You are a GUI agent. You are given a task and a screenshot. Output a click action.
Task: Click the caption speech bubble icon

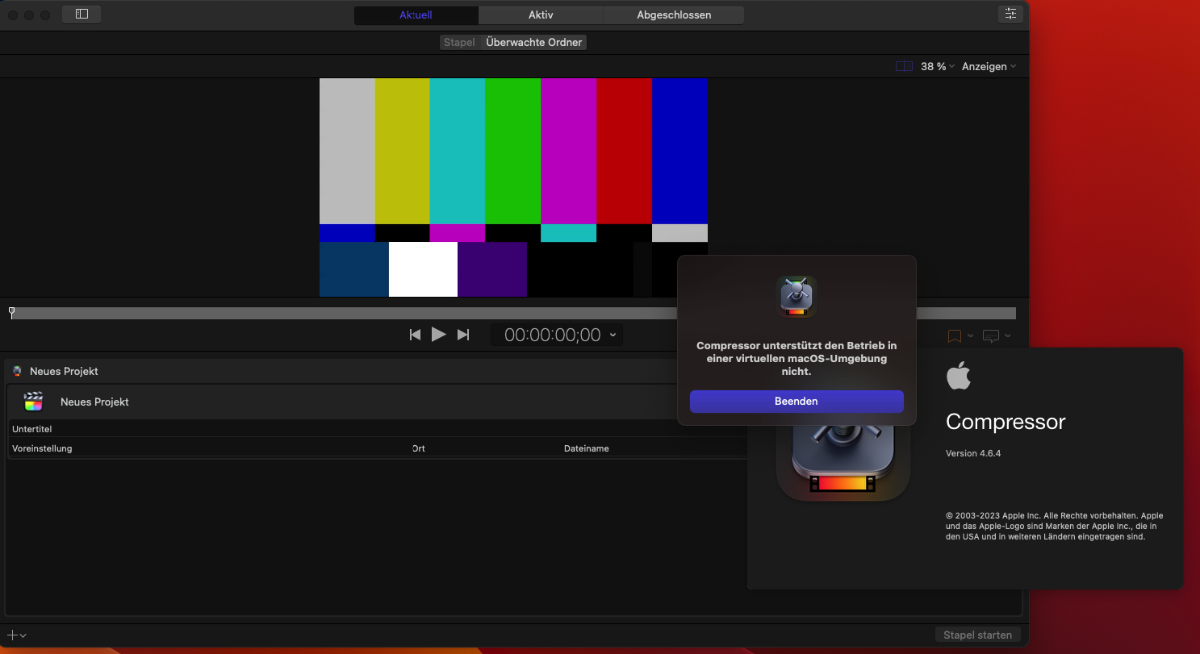tap(991, 335)
